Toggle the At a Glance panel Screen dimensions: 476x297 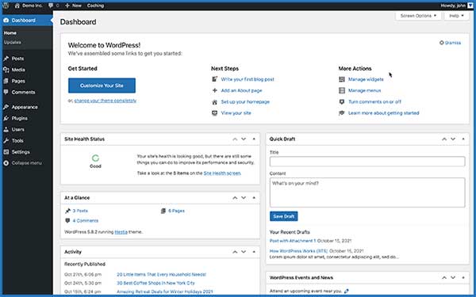(x=254, y=198)
